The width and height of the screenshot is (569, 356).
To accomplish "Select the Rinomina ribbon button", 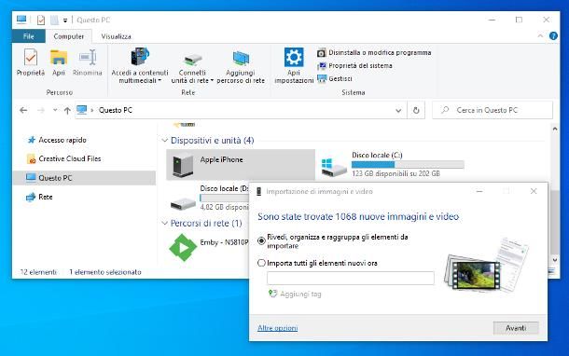I will pyautogui.click(x=88, y=62).
